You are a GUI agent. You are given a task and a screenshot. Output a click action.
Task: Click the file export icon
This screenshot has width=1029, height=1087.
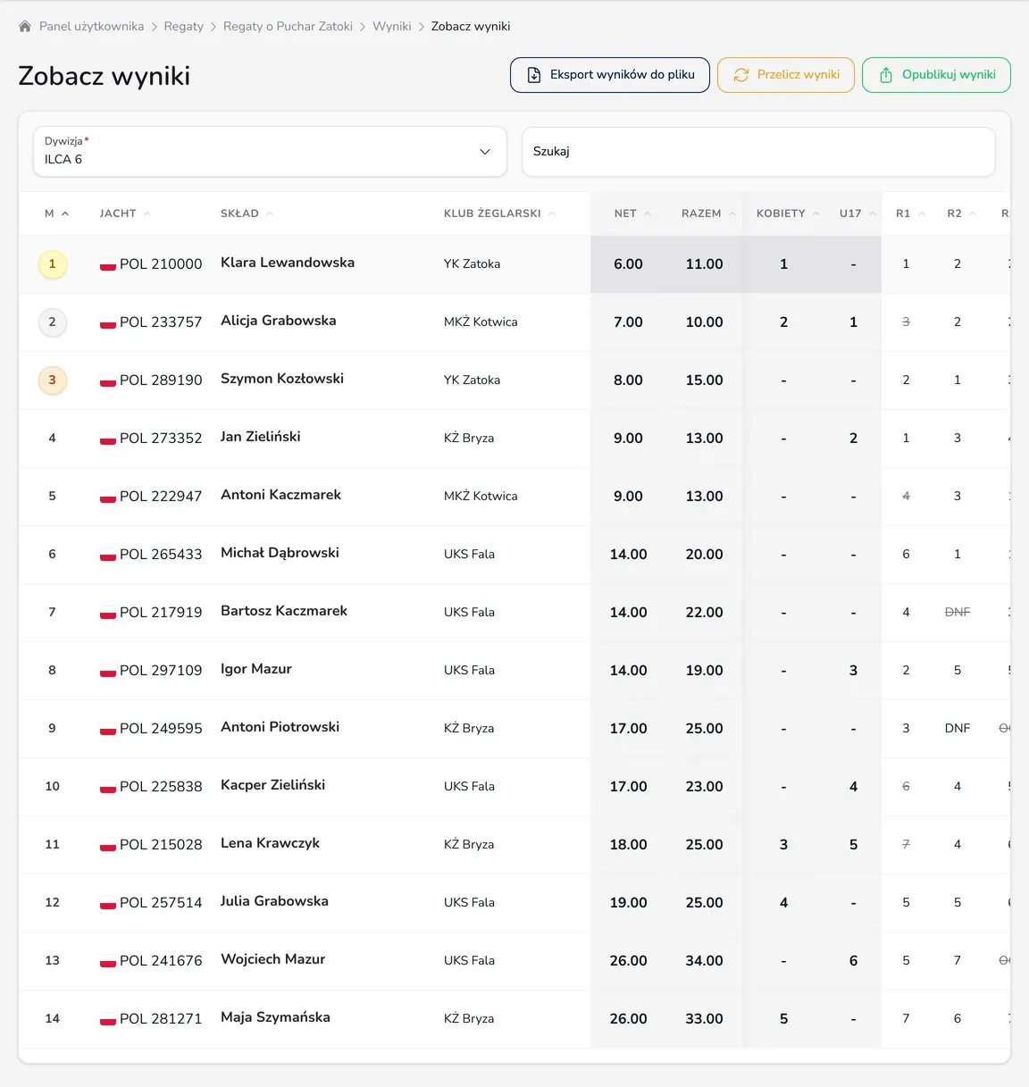534,75
